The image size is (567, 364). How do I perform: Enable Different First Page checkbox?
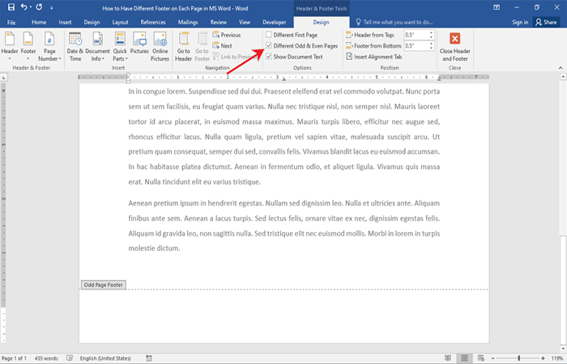click(270, 35)
